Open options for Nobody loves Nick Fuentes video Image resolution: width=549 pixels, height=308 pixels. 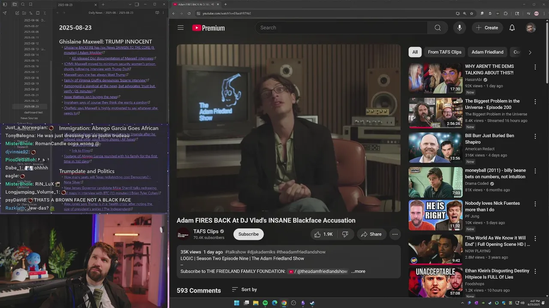point(535,204)
